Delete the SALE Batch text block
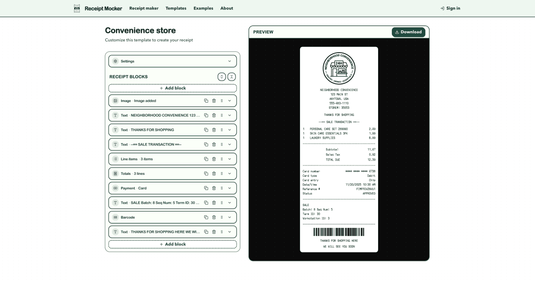The width and height of the screenshot is (535, 281). coord(214,202)
